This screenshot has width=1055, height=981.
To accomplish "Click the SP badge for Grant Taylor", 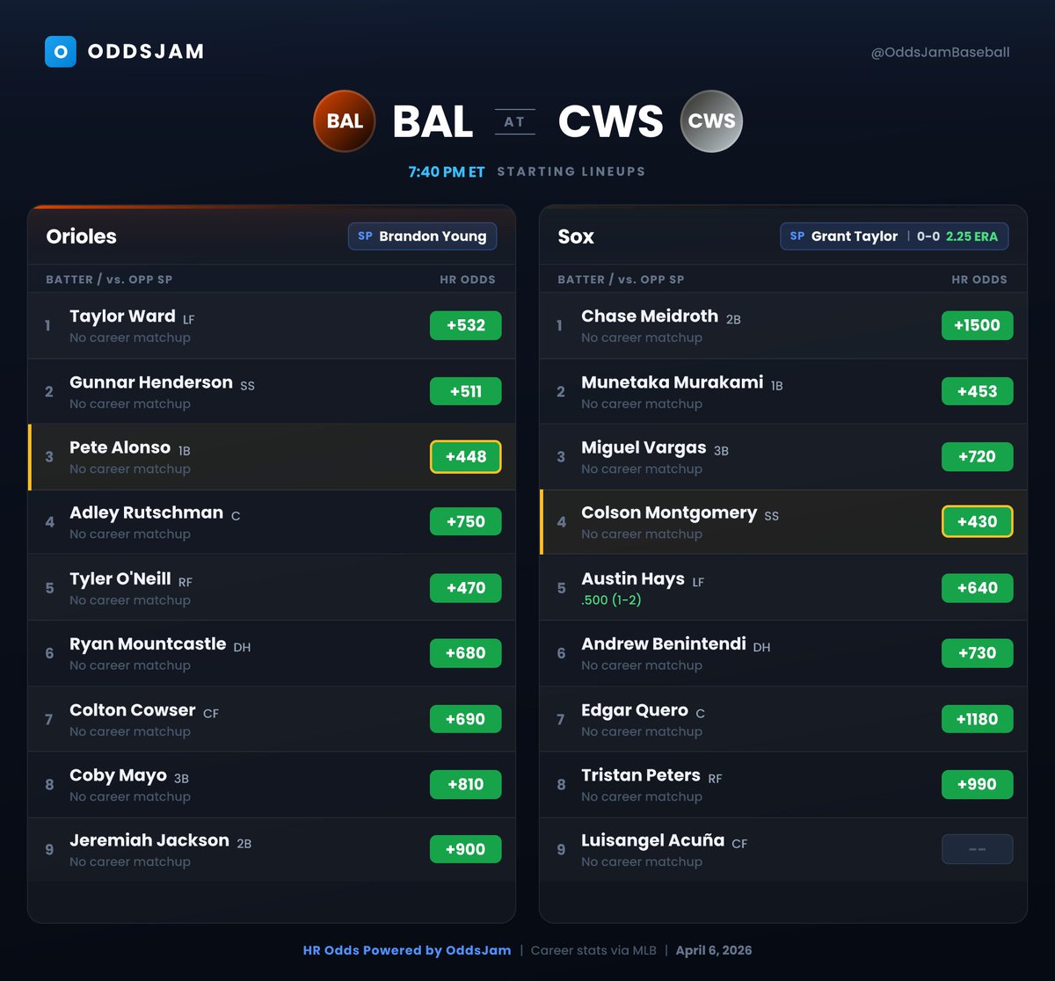I will pyautogui.click(x=797, y=236).
